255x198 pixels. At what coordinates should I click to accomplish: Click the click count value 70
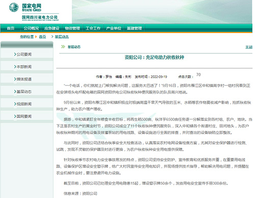coord(198,75)
